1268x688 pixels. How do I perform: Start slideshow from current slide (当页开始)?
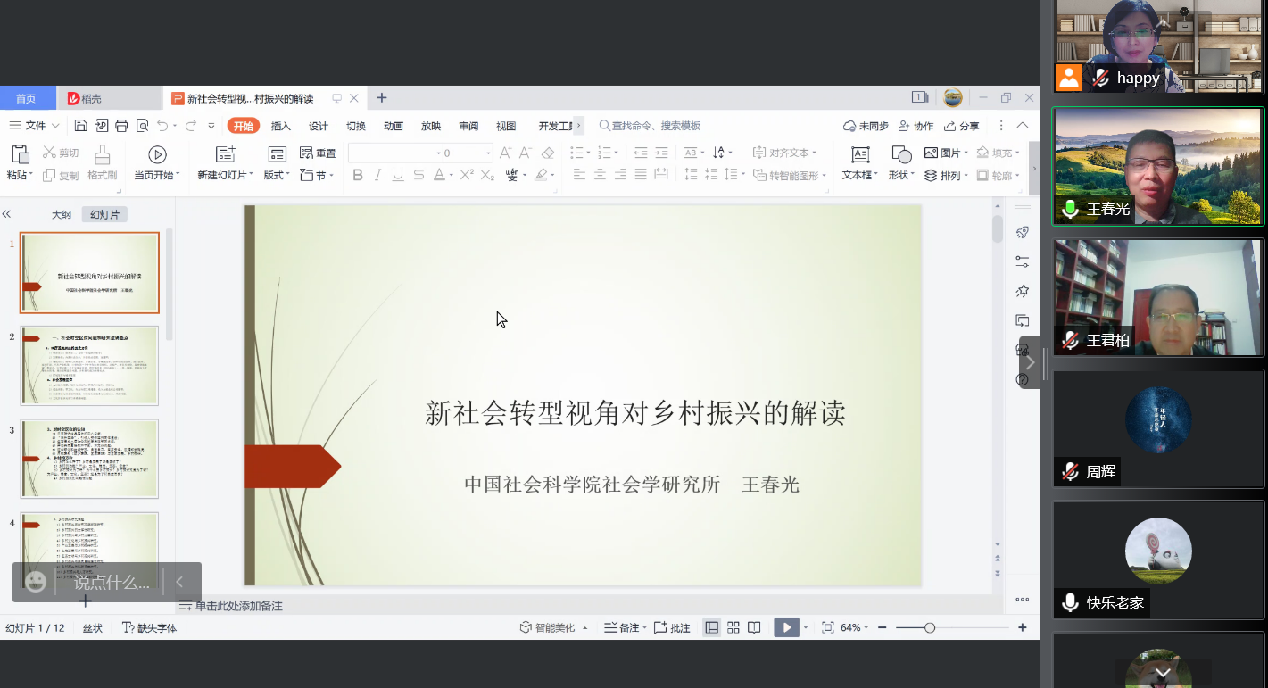pyautogui.click(x=157, y=155)
